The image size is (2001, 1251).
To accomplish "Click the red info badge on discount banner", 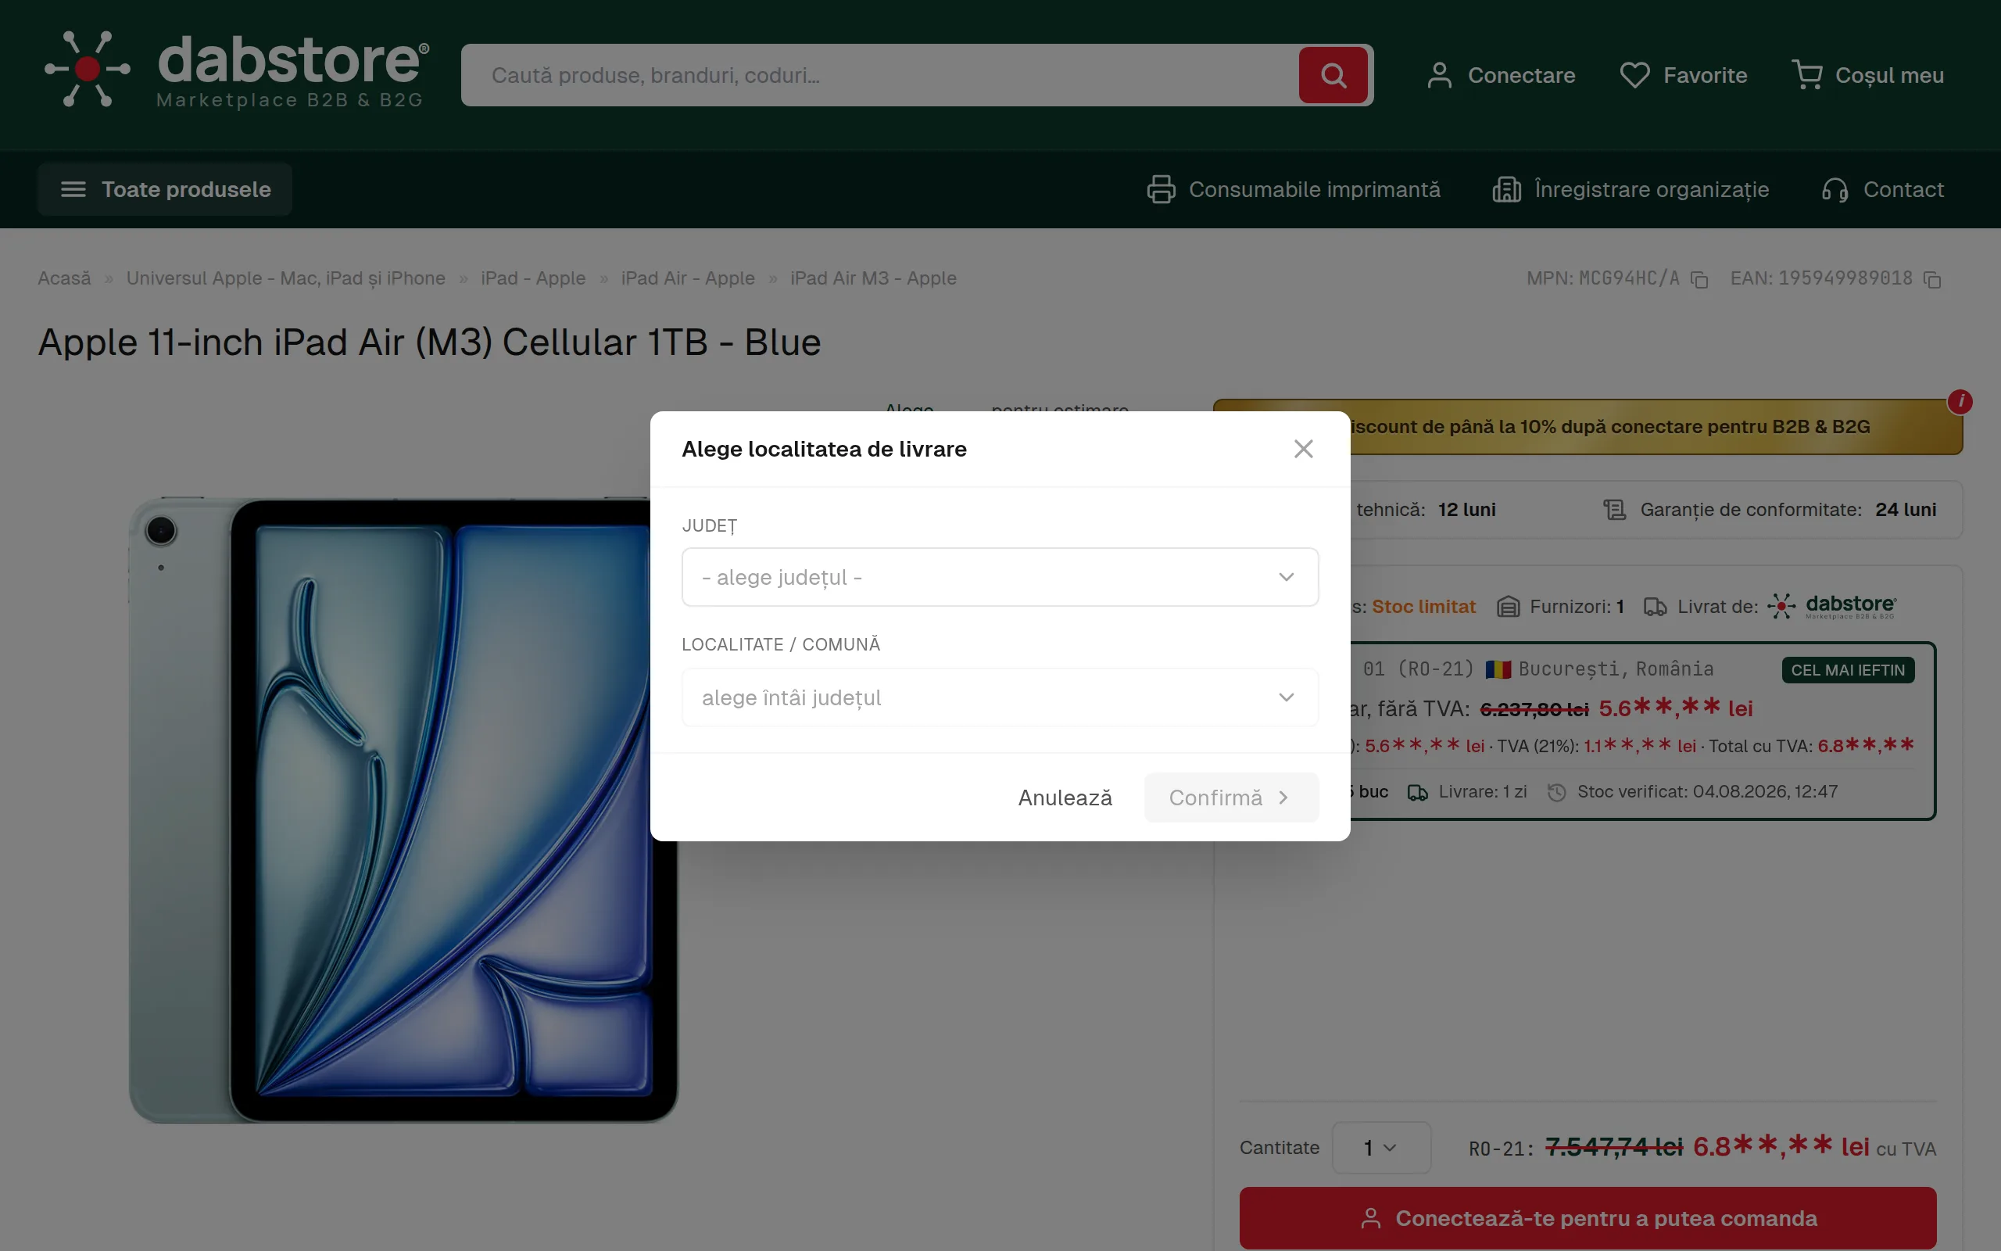I will (1960, 401).
